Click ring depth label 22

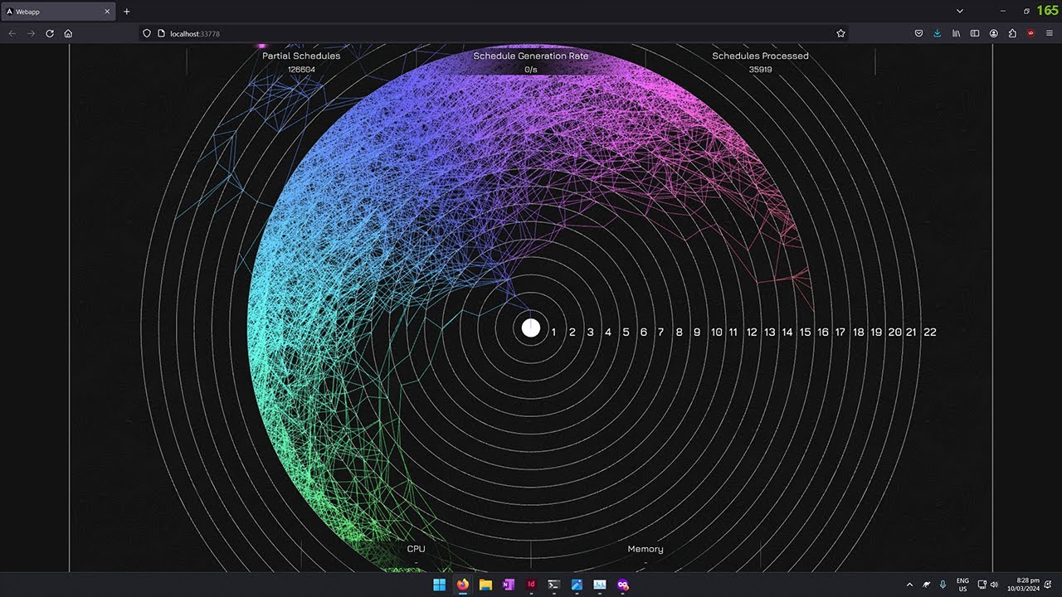(930, 332)
